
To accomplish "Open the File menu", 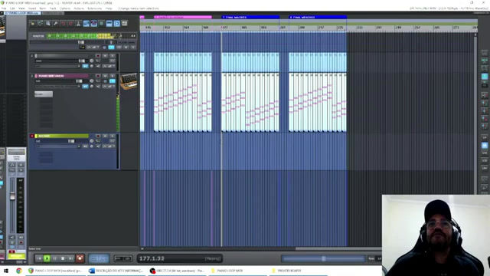I will click(x=3, y=8).
